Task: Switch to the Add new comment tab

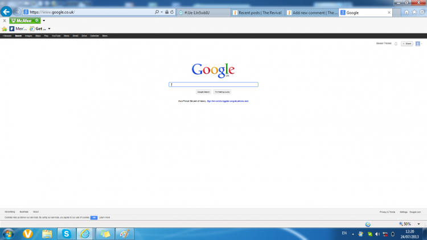Action: click(x=312, y=13)
